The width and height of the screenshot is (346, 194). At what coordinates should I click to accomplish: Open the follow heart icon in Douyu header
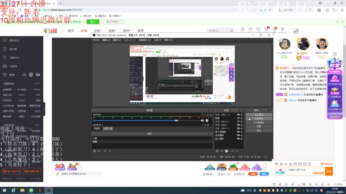[250, 29]
